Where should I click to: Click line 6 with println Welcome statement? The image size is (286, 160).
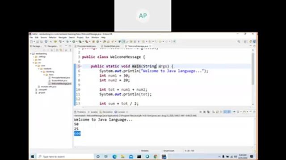click(154, 71)
